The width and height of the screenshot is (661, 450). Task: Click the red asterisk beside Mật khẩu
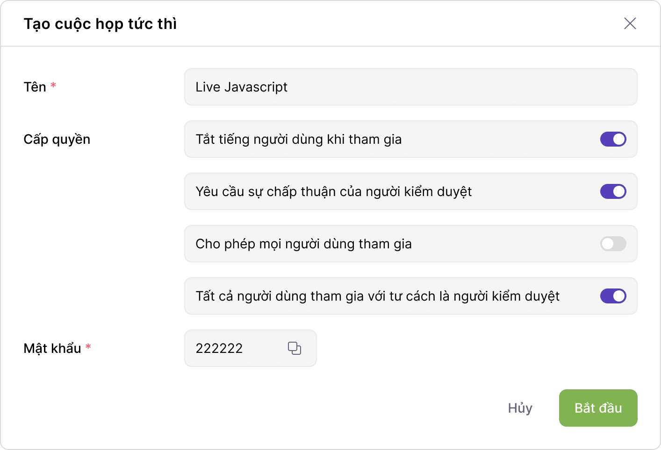pos(88,347)
